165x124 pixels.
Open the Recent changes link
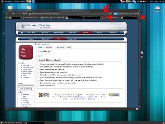[28, 72]
